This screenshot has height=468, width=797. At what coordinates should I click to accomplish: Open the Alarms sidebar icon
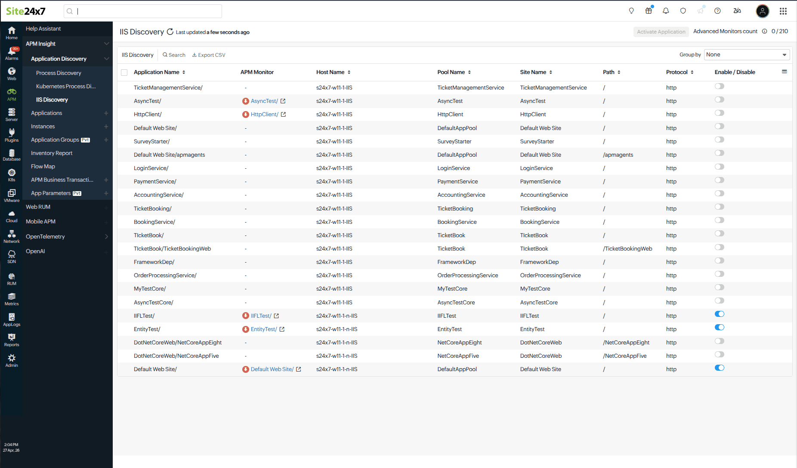12,53
